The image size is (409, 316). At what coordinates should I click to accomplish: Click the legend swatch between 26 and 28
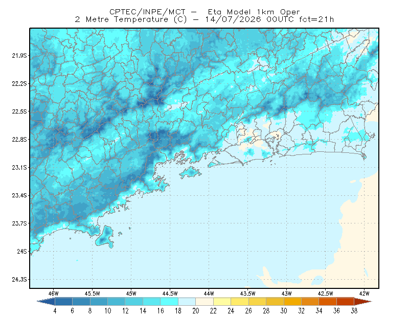(x=257, y=302)
